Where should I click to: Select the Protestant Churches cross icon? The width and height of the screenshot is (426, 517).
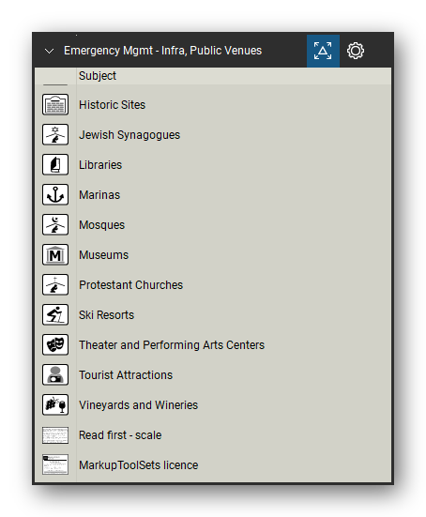(x=55, y=284)
